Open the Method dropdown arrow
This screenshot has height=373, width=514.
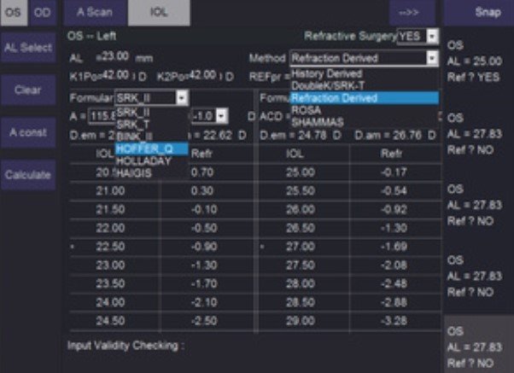(x=431, y=58)
